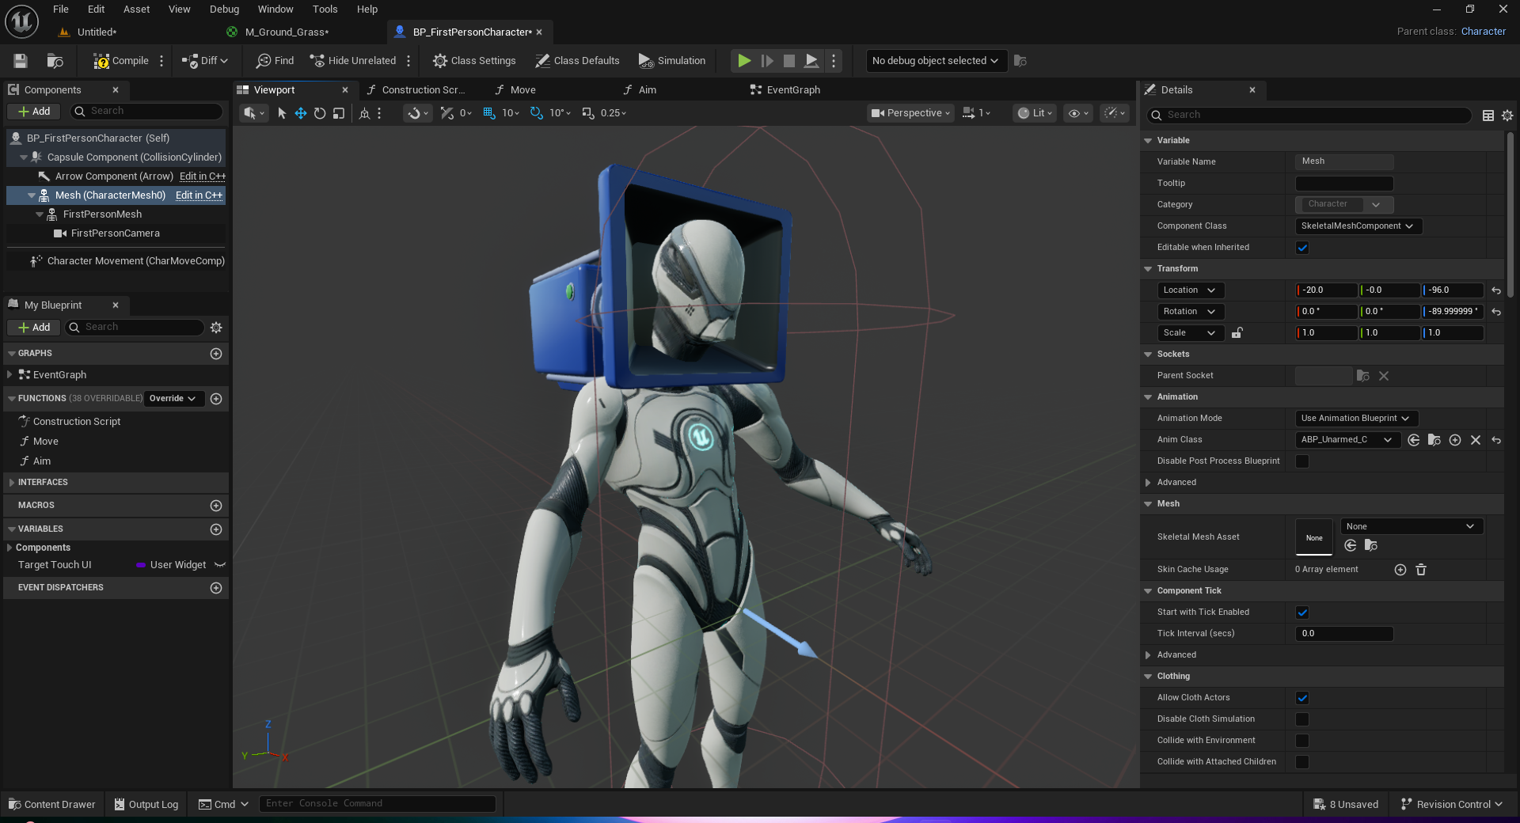Uncheck Editable when Inherited checkbox
Image resolution: width=1520 pixels, height=823 pixels.
point(1302,248)
